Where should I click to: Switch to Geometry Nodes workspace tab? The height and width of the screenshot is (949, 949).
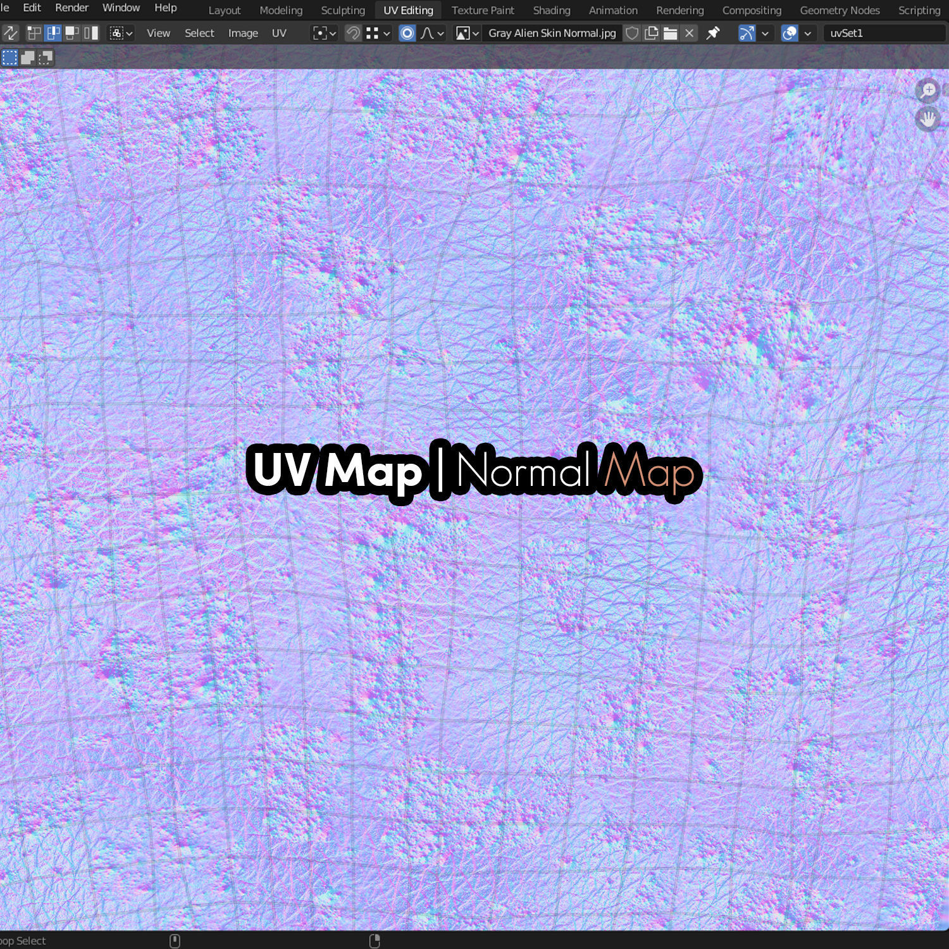pos(840,10)
